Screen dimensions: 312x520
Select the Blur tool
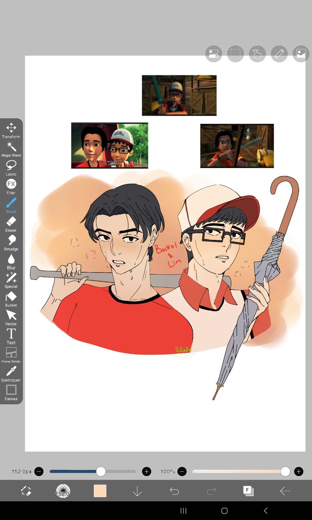[x=11, y=262]
